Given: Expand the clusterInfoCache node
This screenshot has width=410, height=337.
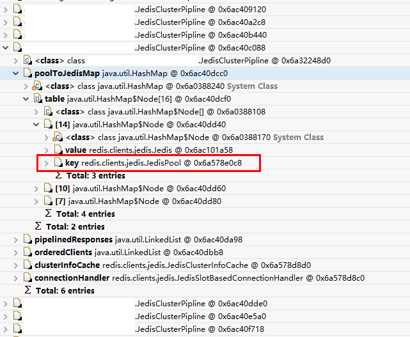Looking at the screenshot, I should tap(16, 265).
